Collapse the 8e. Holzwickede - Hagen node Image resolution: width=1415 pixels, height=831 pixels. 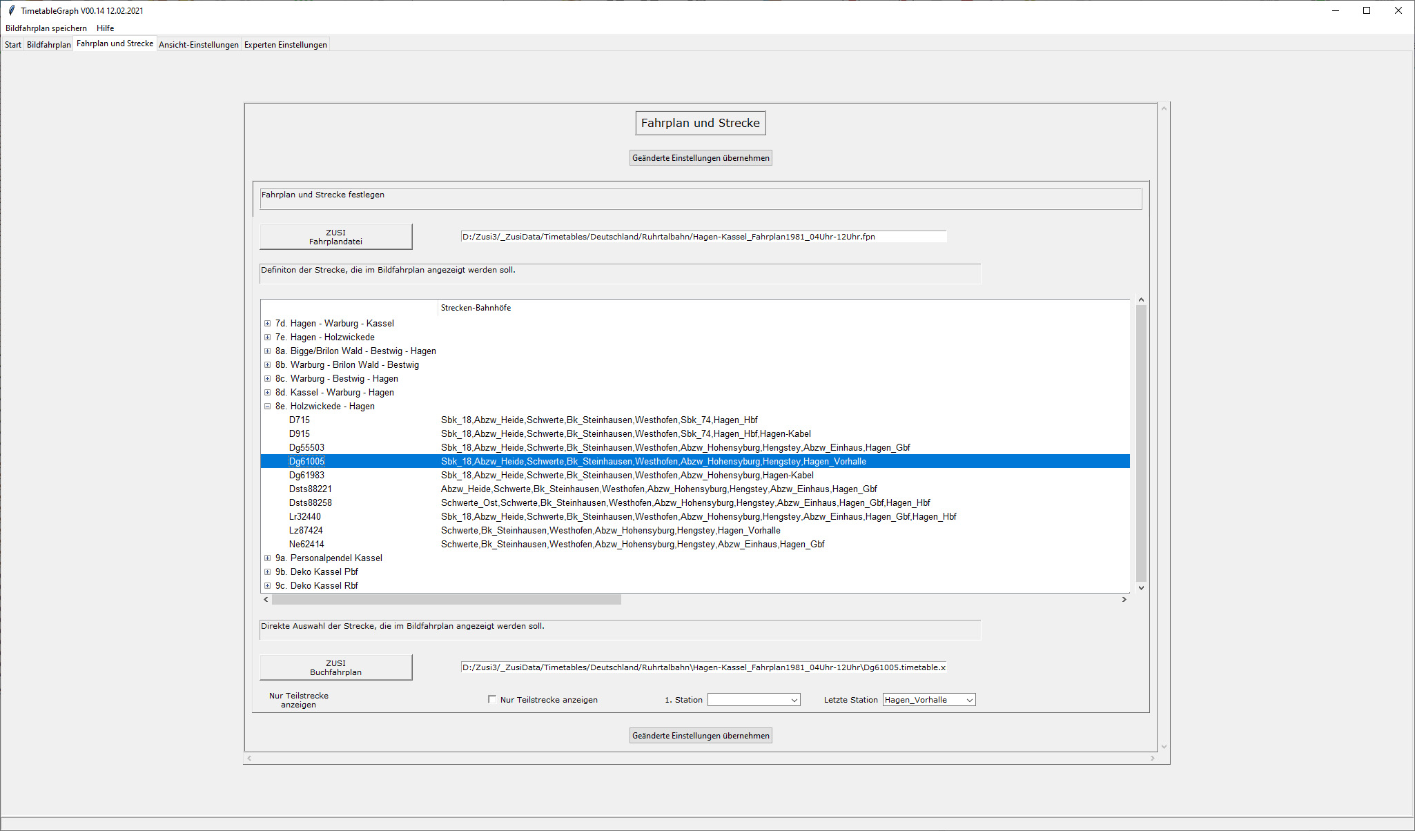click(x=267, y=406)
